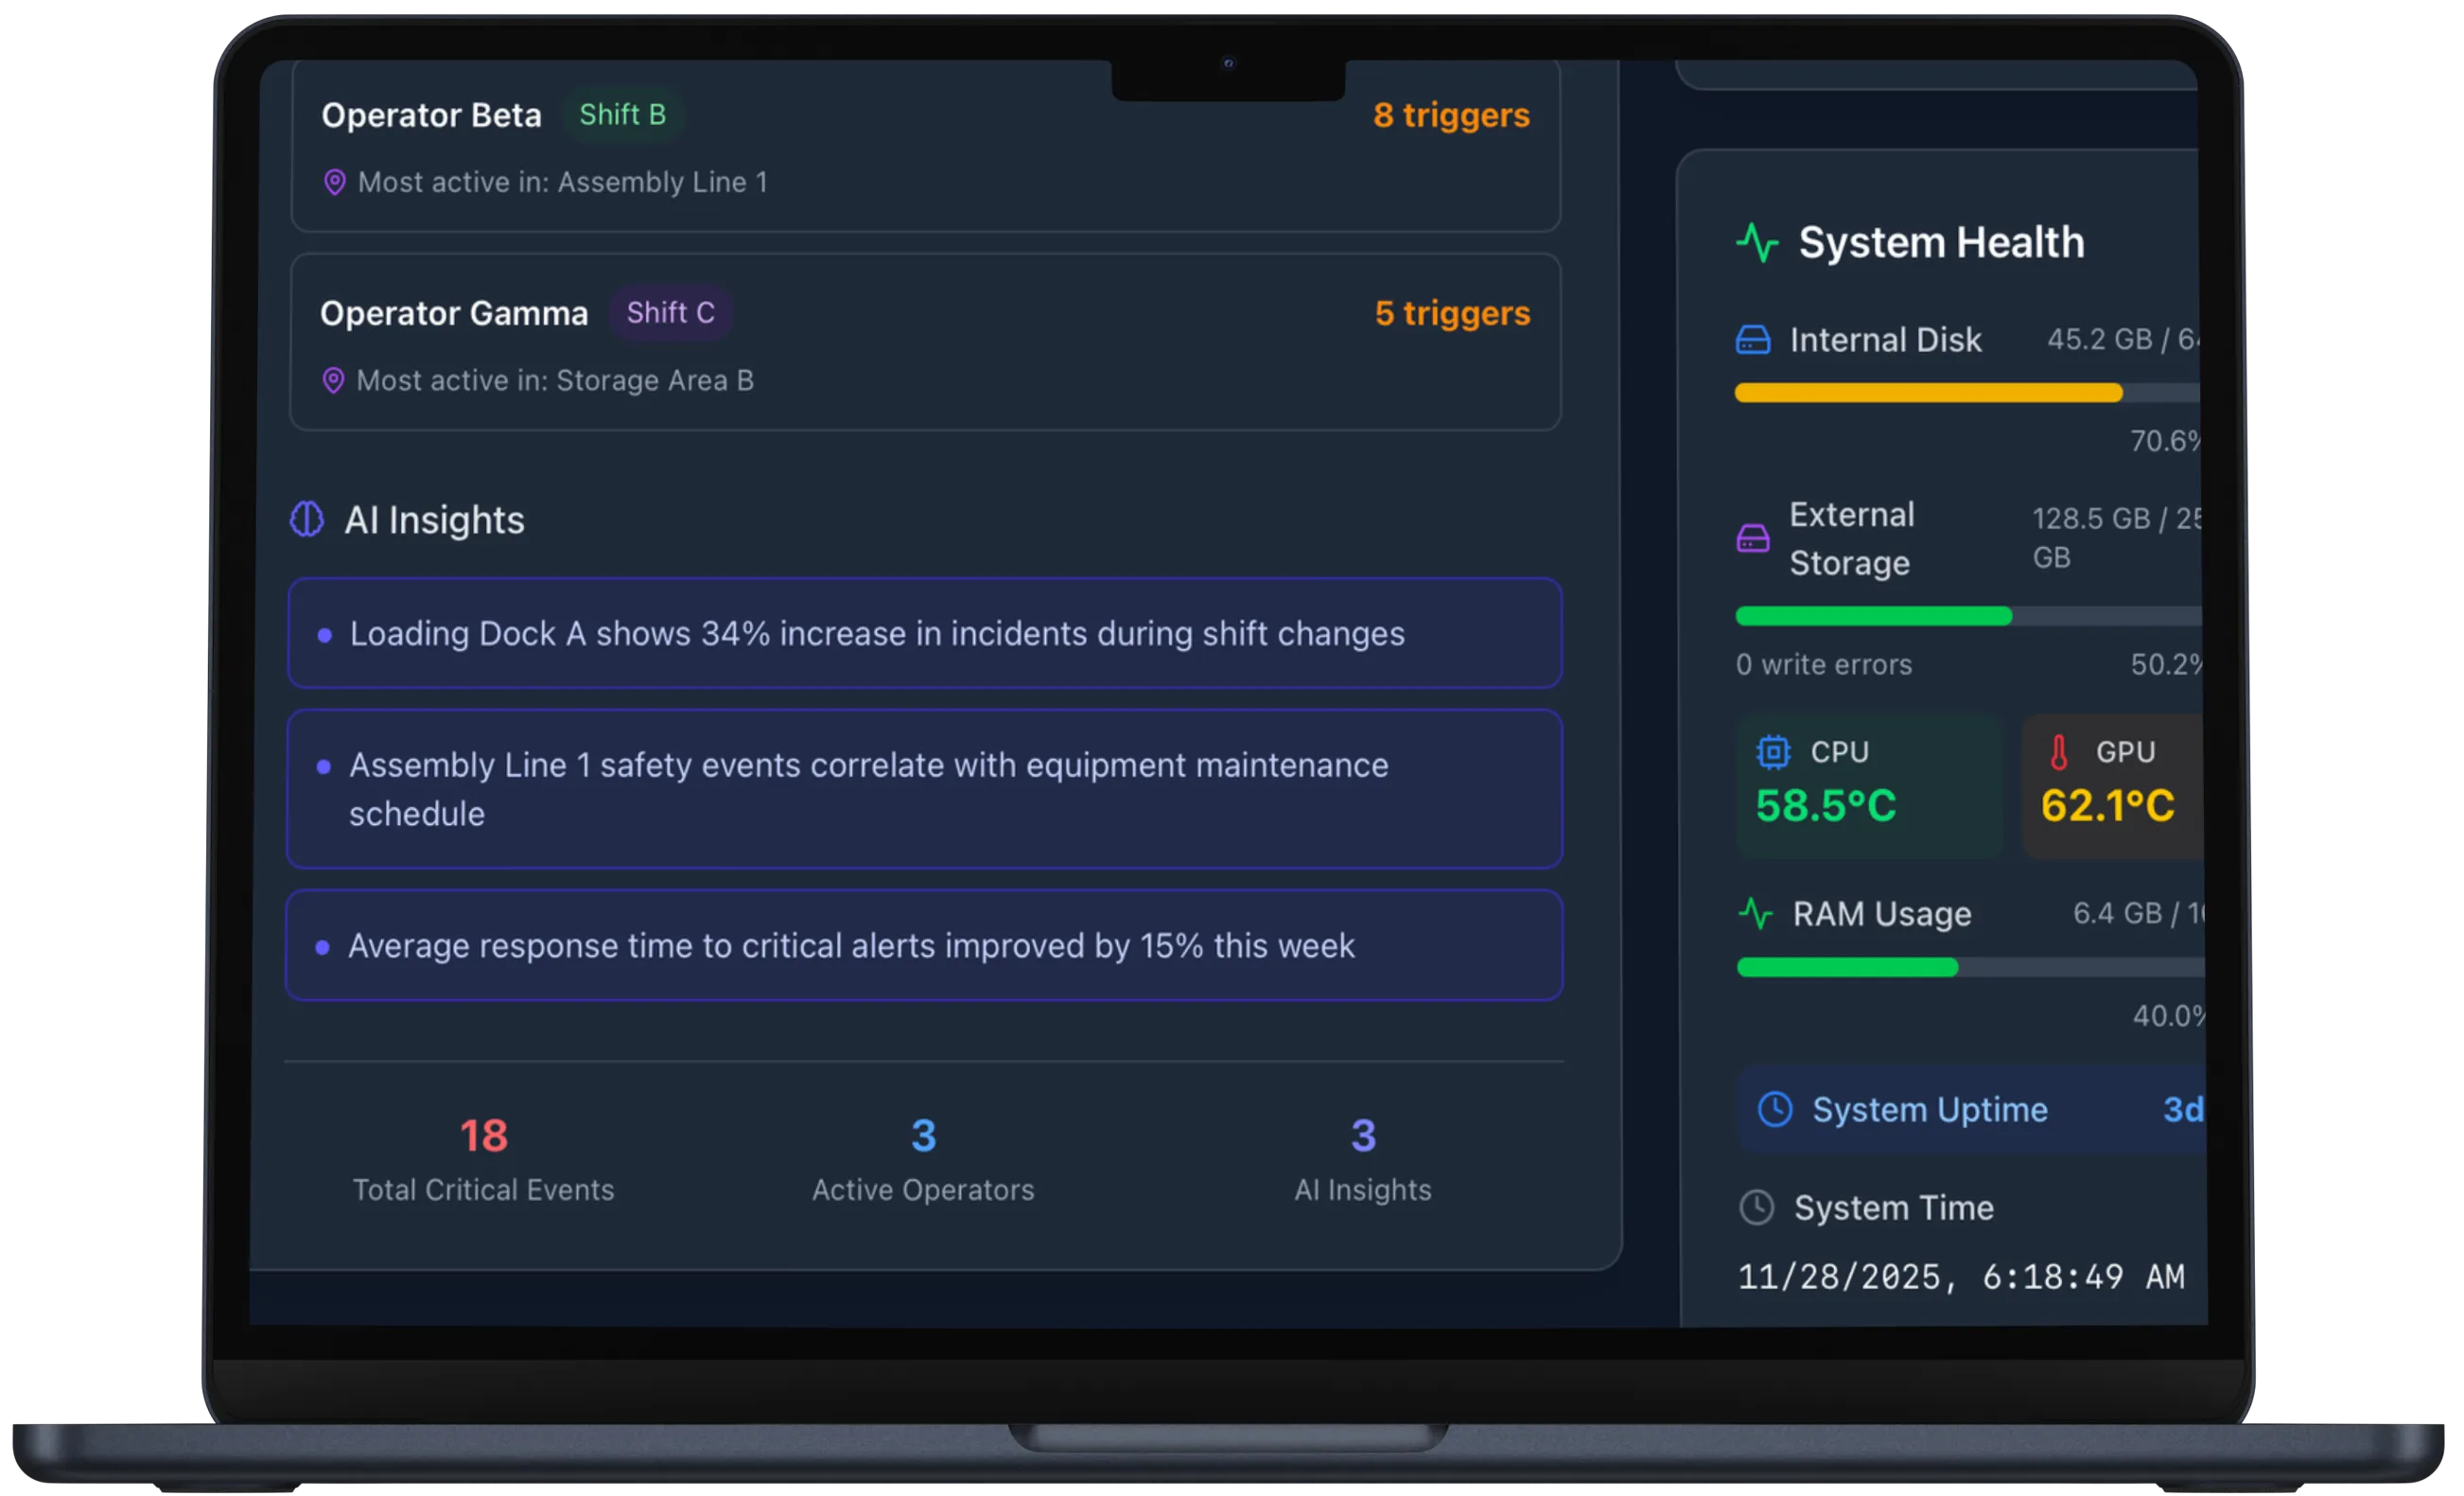
Task: Click the AI Insights brain icon
Action: pos(306,519)
